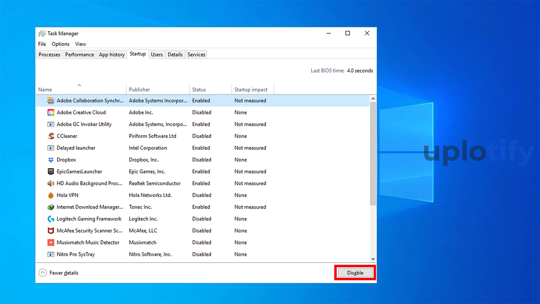Switch to the App history tab
Screen dimensions: 540x304
click(112, 54)
